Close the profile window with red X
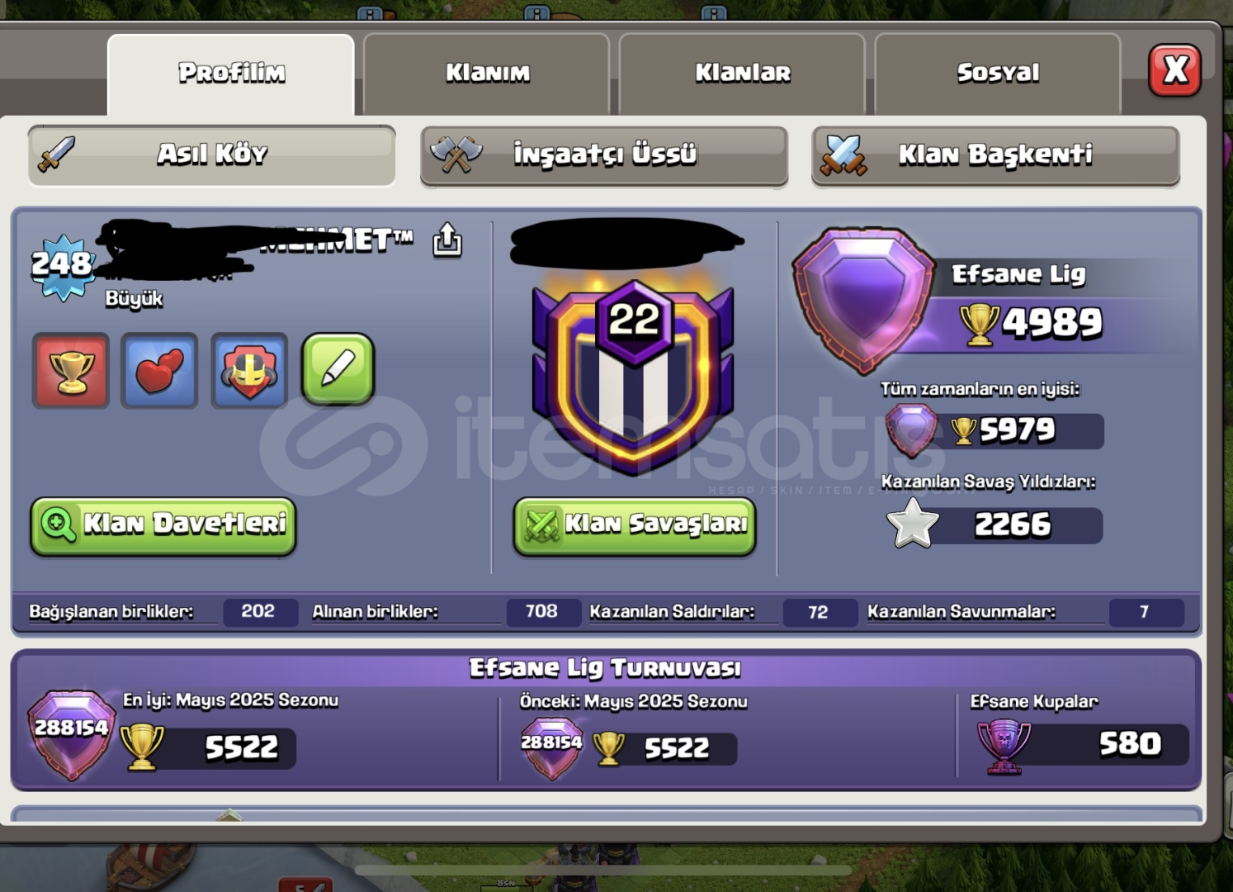 pyautogui.click(x=1175, y=70)
